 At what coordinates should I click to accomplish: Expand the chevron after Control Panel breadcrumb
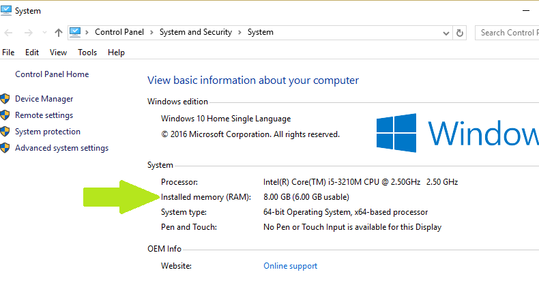click(x=153, y=32)
